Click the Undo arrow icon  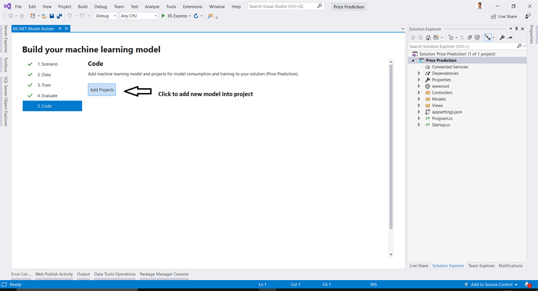(x=70, y=16)
